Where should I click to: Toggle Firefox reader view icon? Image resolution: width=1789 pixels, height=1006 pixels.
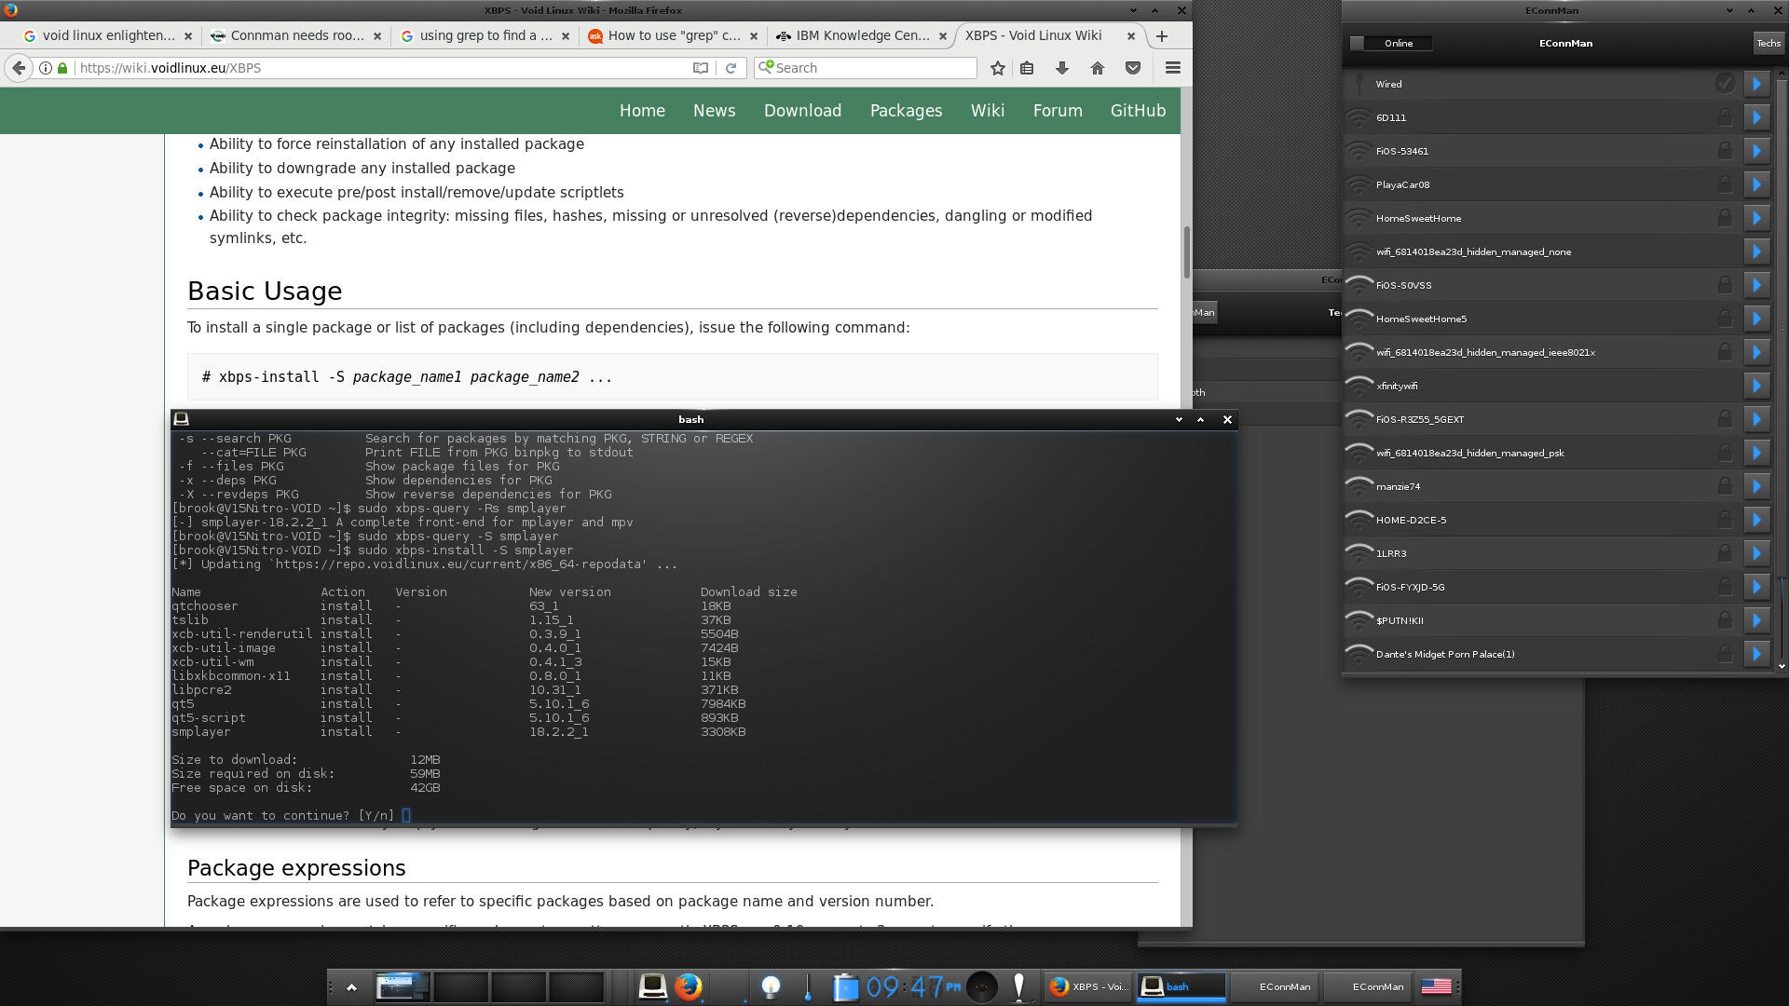[701, 68]
